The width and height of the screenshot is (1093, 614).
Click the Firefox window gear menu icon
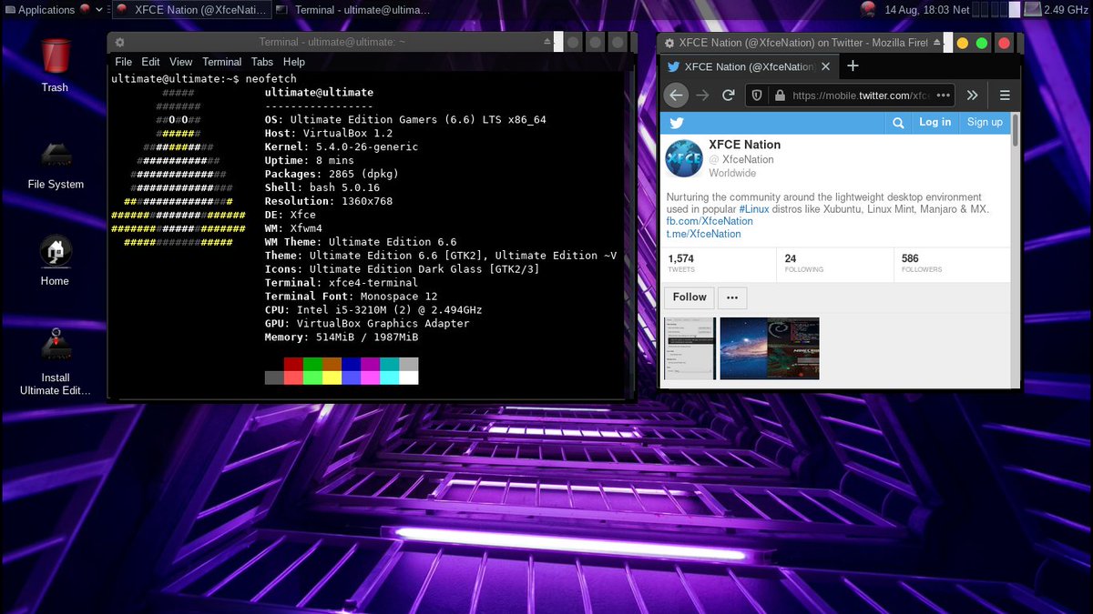pyautogui.click(x=669, y=43)
